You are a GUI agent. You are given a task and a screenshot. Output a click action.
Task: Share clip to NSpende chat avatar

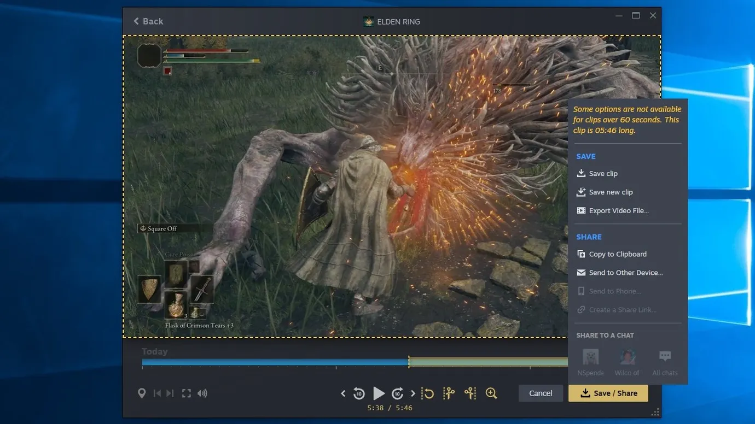point(591,357)
